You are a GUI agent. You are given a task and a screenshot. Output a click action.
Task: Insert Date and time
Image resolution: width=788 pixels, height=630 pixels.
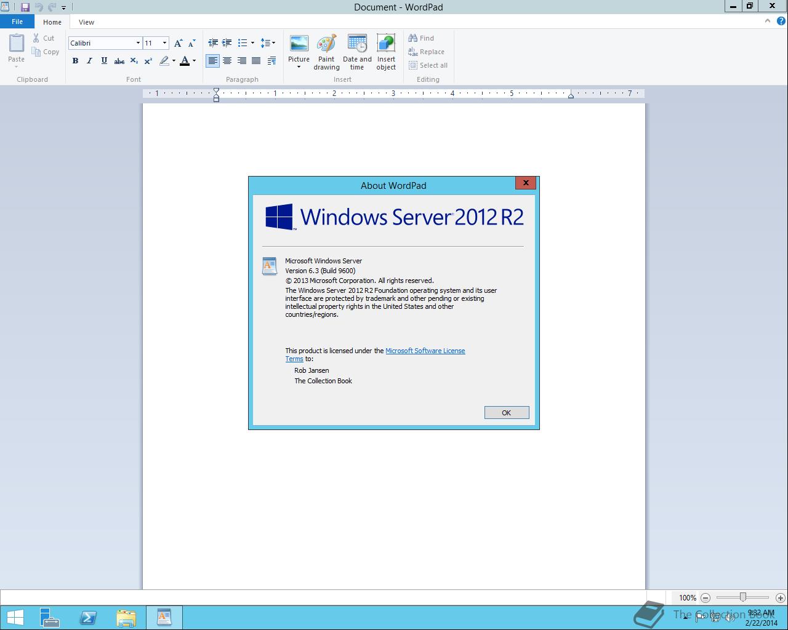click(357, 52)
